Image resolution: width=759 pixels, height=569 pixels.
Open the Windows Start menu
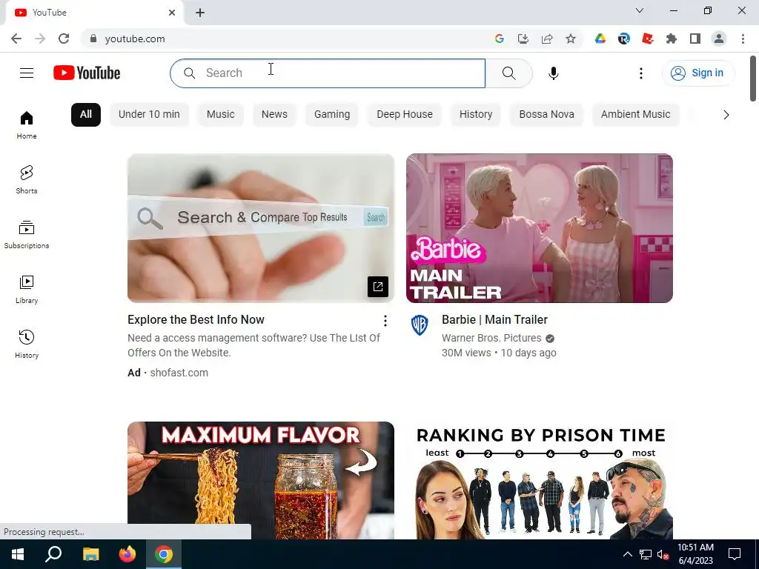pyautogui.click(x=18, y=554)
